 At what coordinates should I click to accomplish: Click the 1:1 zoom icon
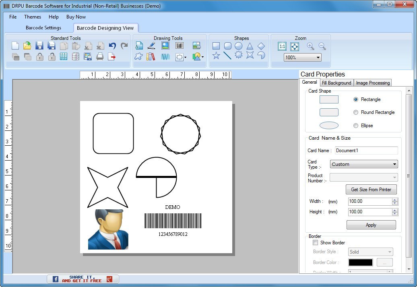pyautogui.click(x=282, y=46)
